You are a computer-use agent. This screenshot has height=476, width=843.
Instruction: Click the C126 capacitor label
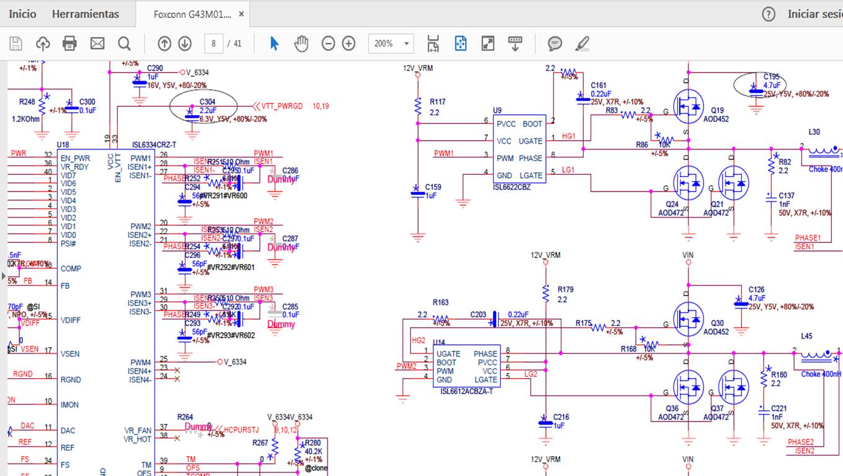pyautogui.click(x=757, y=289)
